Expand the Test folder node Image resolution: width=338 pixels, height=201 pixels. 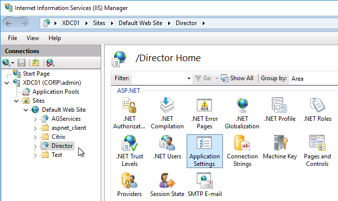tap(36, 155)
